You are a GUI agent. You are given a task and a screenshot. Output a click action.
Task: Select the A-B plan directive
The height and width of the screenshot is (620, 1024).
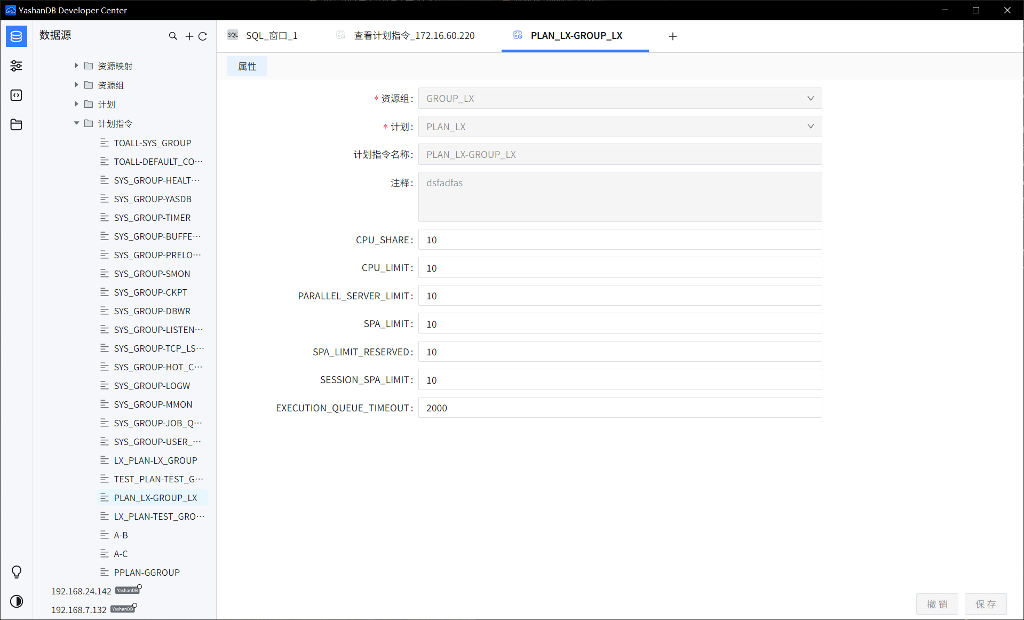pyautogui.click(x=121, y=535)
